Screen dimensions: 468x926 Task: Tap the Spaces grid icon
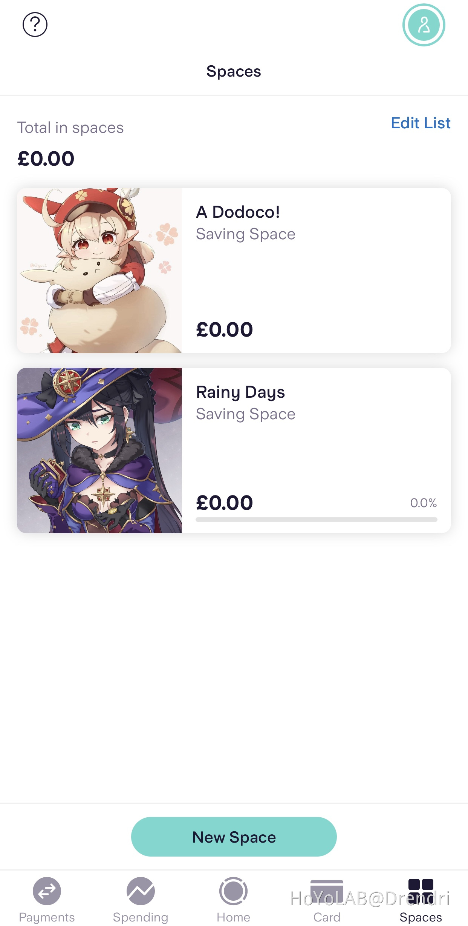click(x=421, y=891)
